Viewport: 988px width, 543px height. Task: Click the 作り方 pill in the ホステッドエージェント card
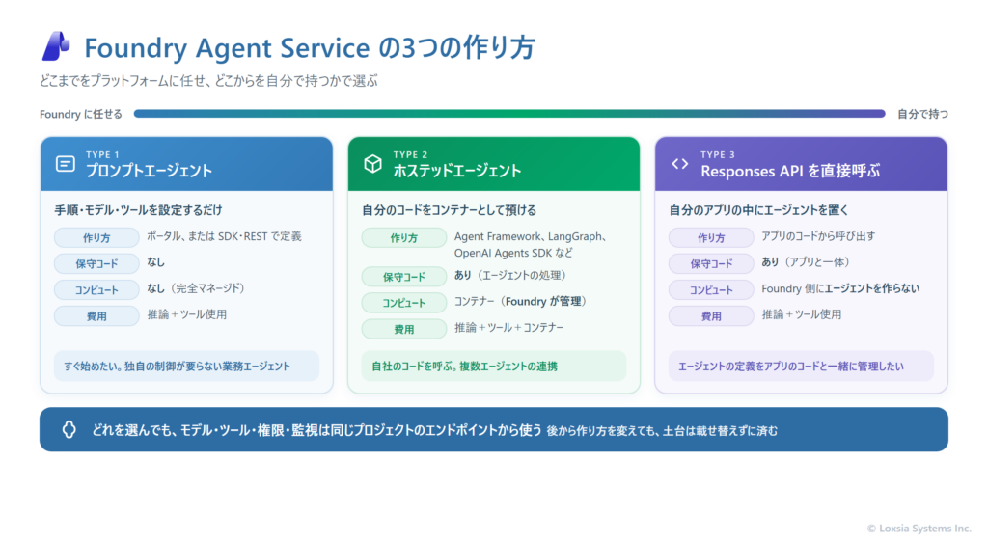404,237
